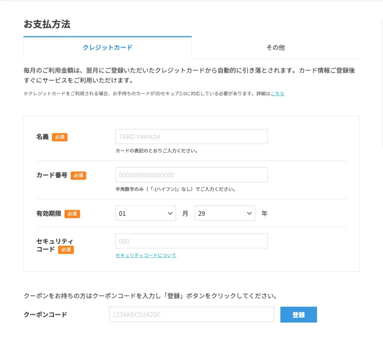Click the クーポンコード input field
Image resolution: width=383 pixels, height=346 pixels.
click(191, 315)
